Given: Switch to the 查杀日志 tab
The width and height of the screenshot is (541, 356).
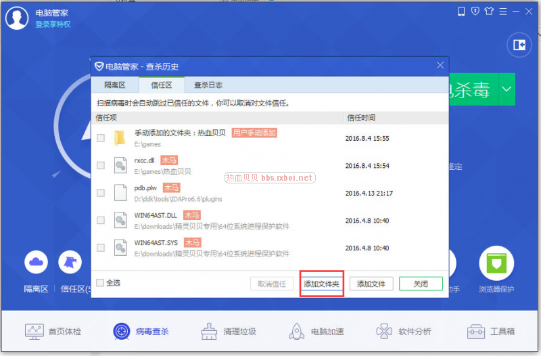Looking at the screenshot, I should pos(208,85).
